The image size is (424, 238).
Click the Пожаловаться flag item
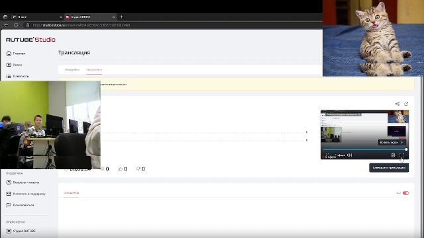click(20, 205)
